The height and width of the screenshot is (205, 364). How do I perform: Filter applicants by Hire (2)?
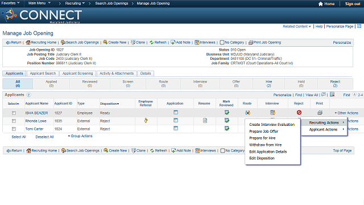pos(268,84)
